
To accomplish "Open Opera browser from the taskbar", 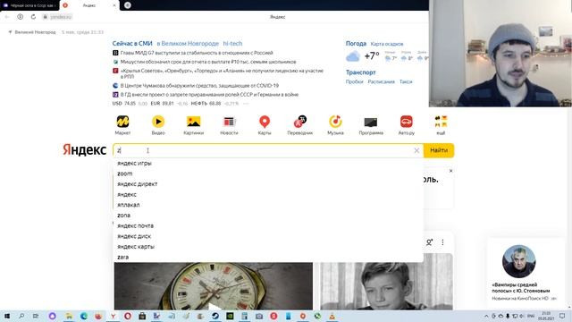I will 127,316.
